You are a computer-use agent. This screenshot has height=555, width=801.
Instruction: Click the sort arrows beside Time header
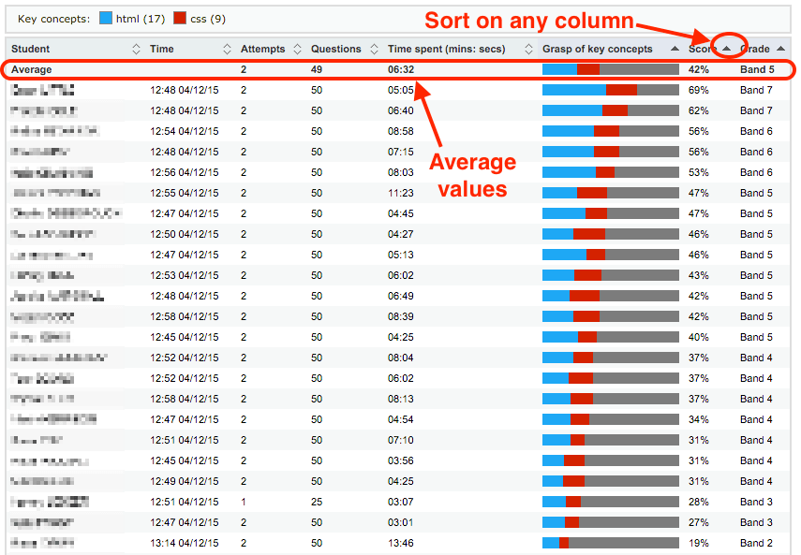227,49
